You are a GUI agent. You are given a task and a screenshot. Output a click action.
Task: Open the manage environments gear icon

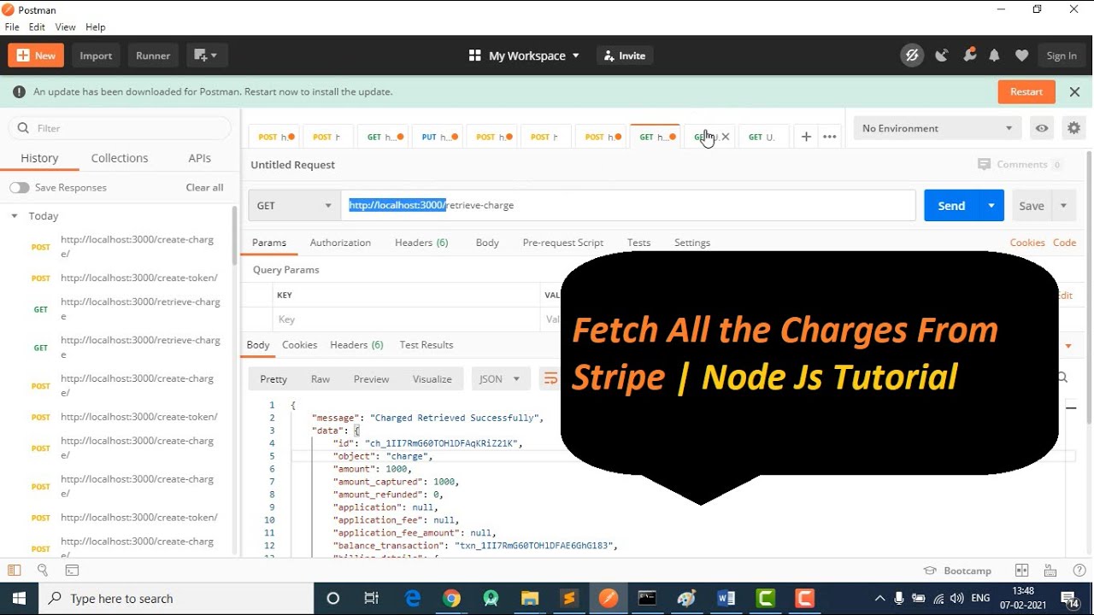click(x=1073, y=128)
